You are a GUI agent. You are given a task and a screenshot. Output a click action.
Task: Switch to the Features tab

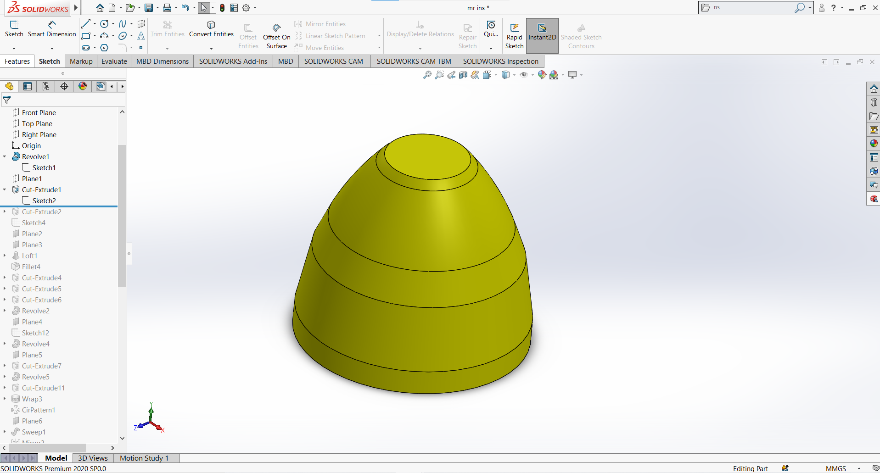17,61
